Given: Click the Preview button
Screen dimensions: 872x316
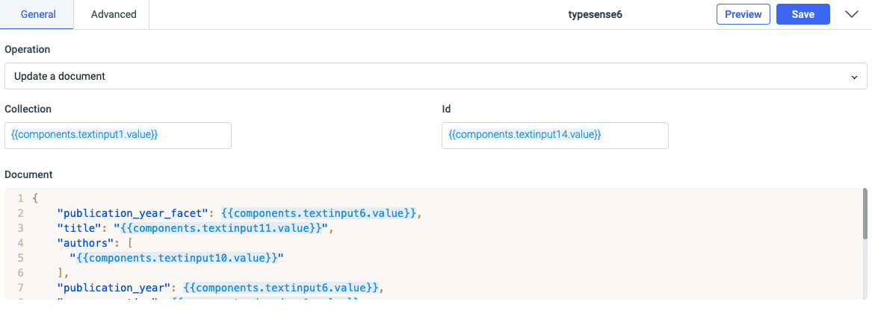Looking at the screenshot, I should (x=743, y=14).
